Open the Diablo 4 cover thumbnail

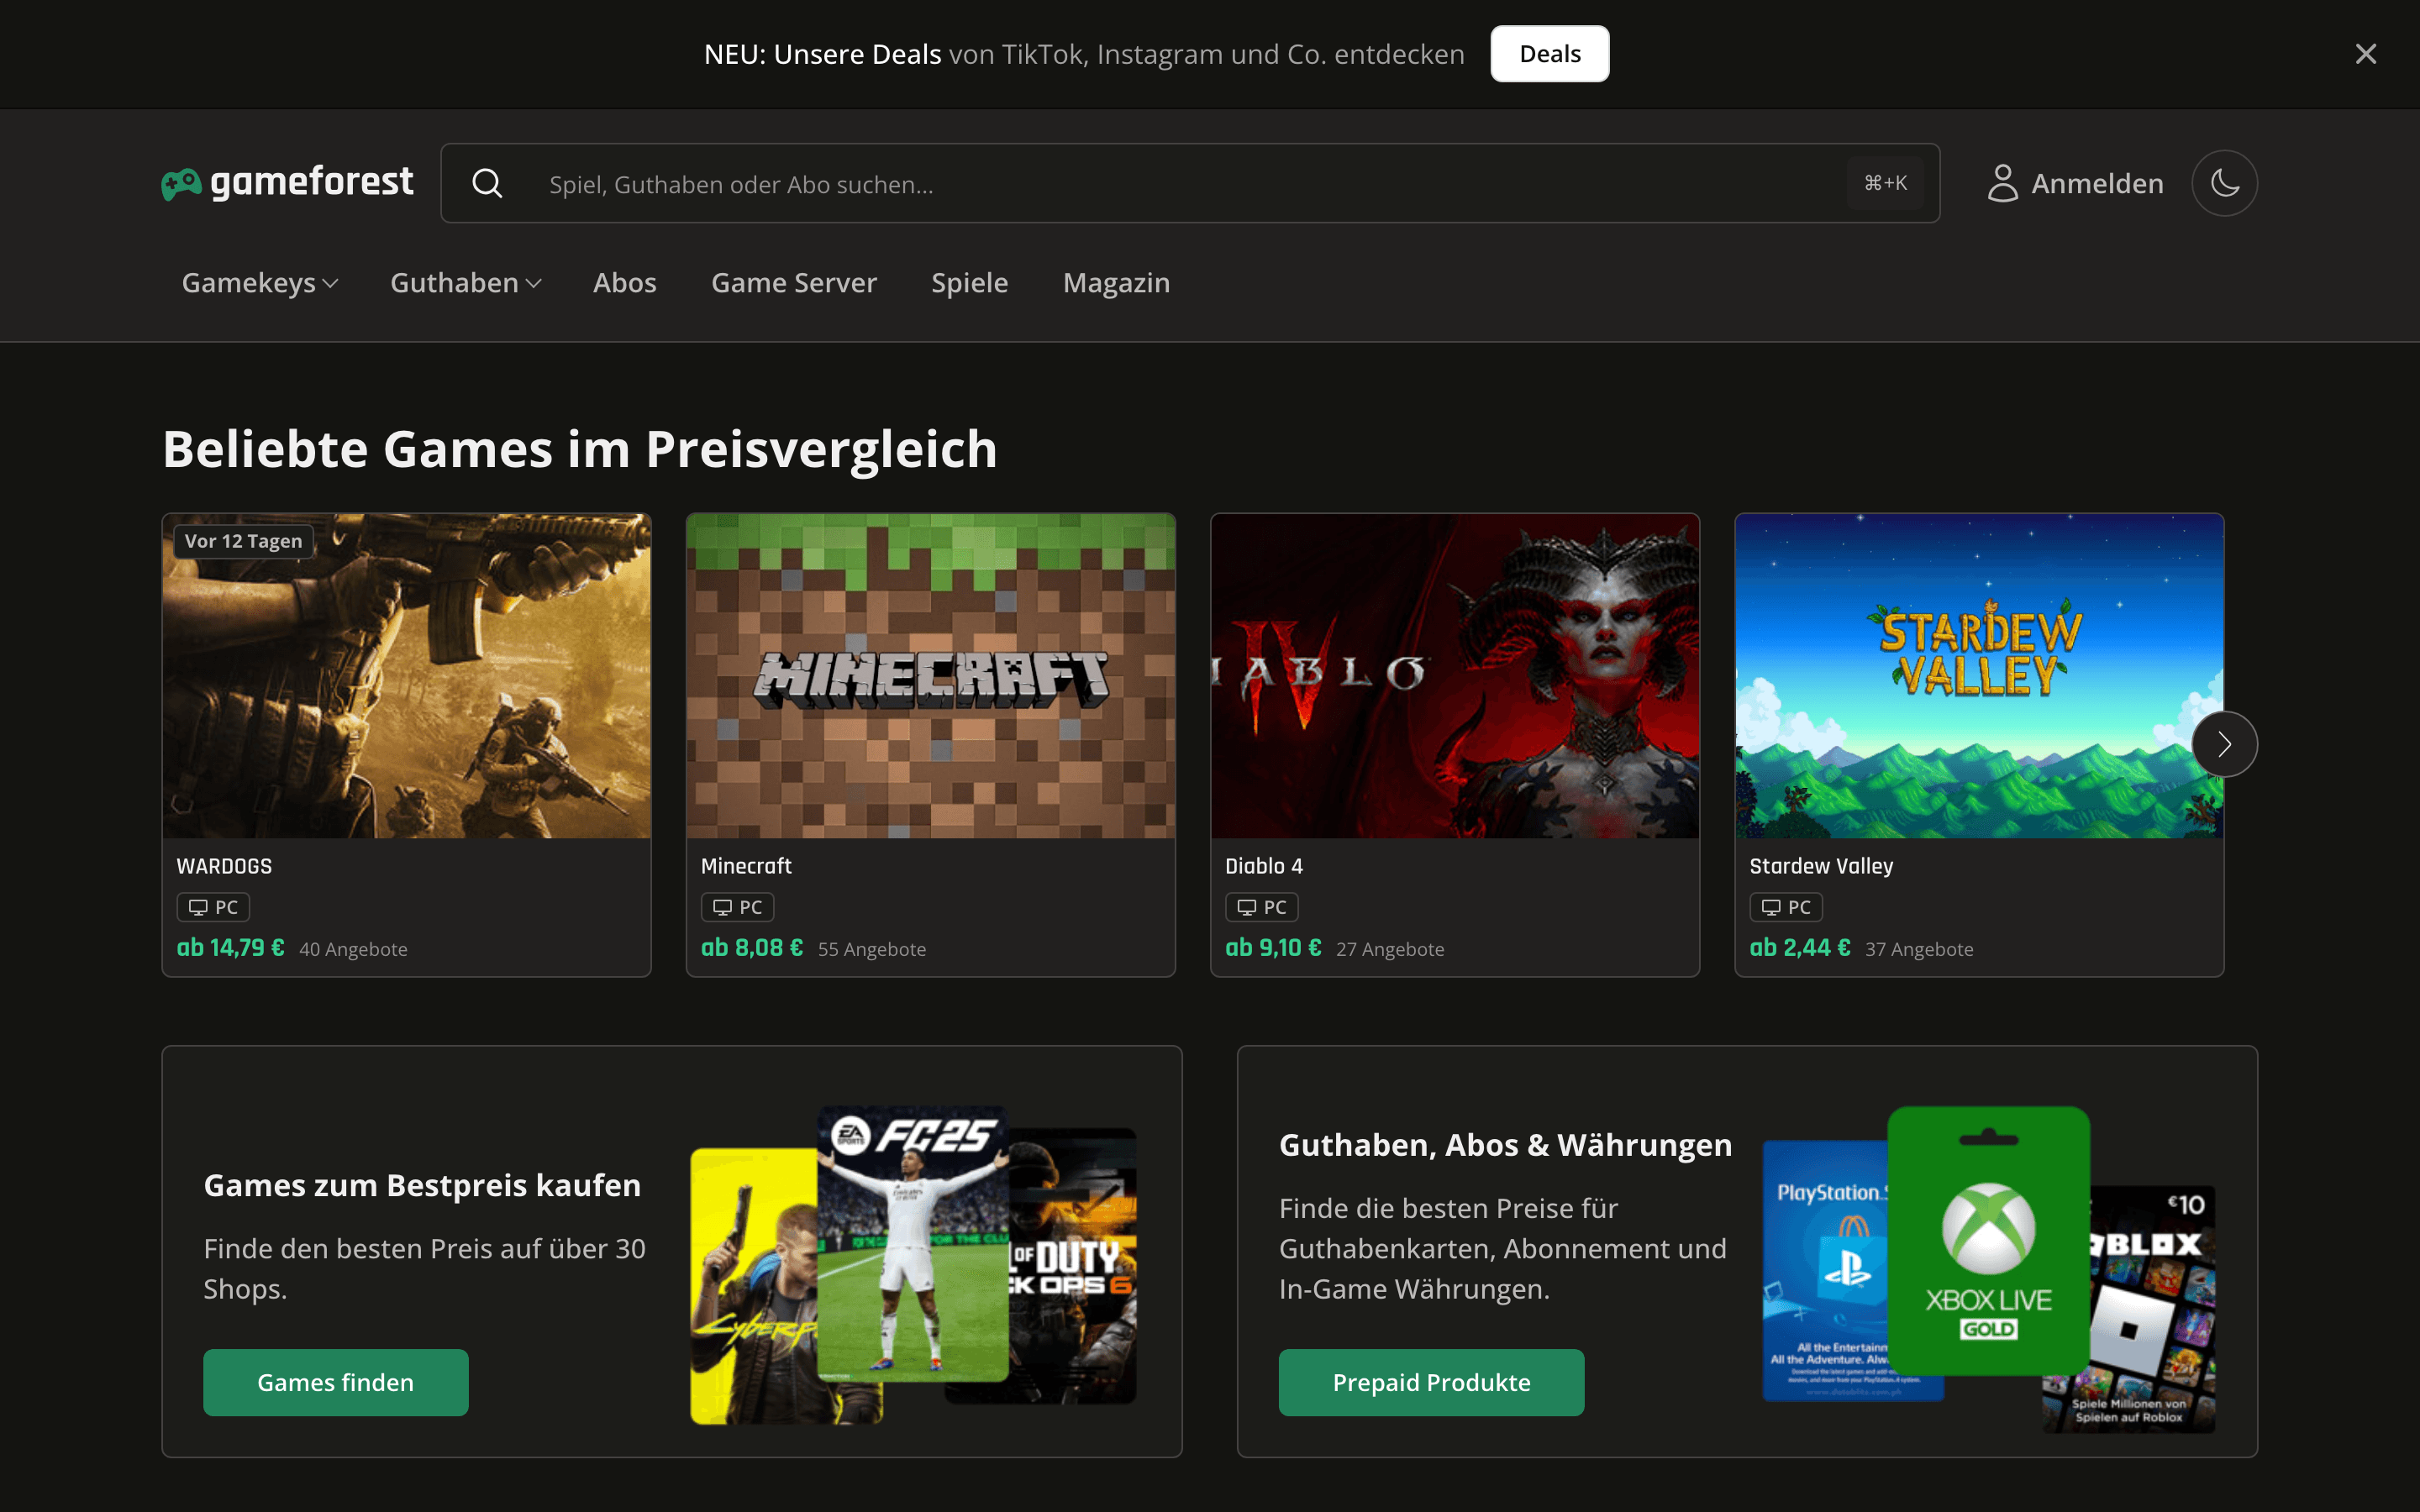pos(1454,676)
